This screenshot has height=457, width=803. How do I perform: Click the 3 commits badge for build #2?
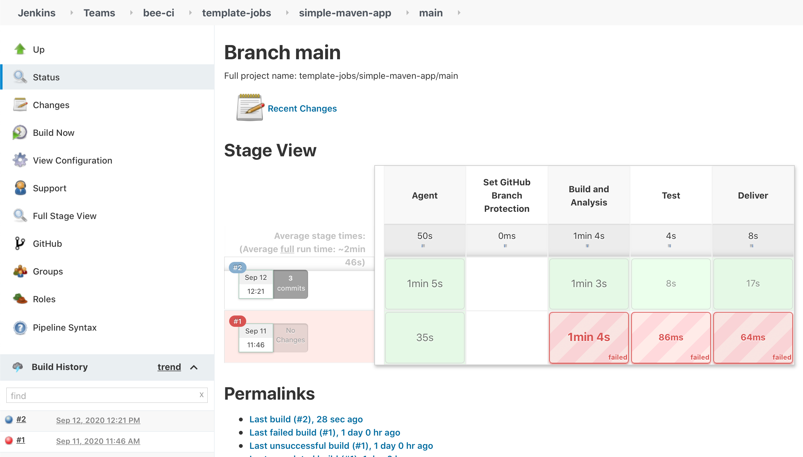point(290,284)
